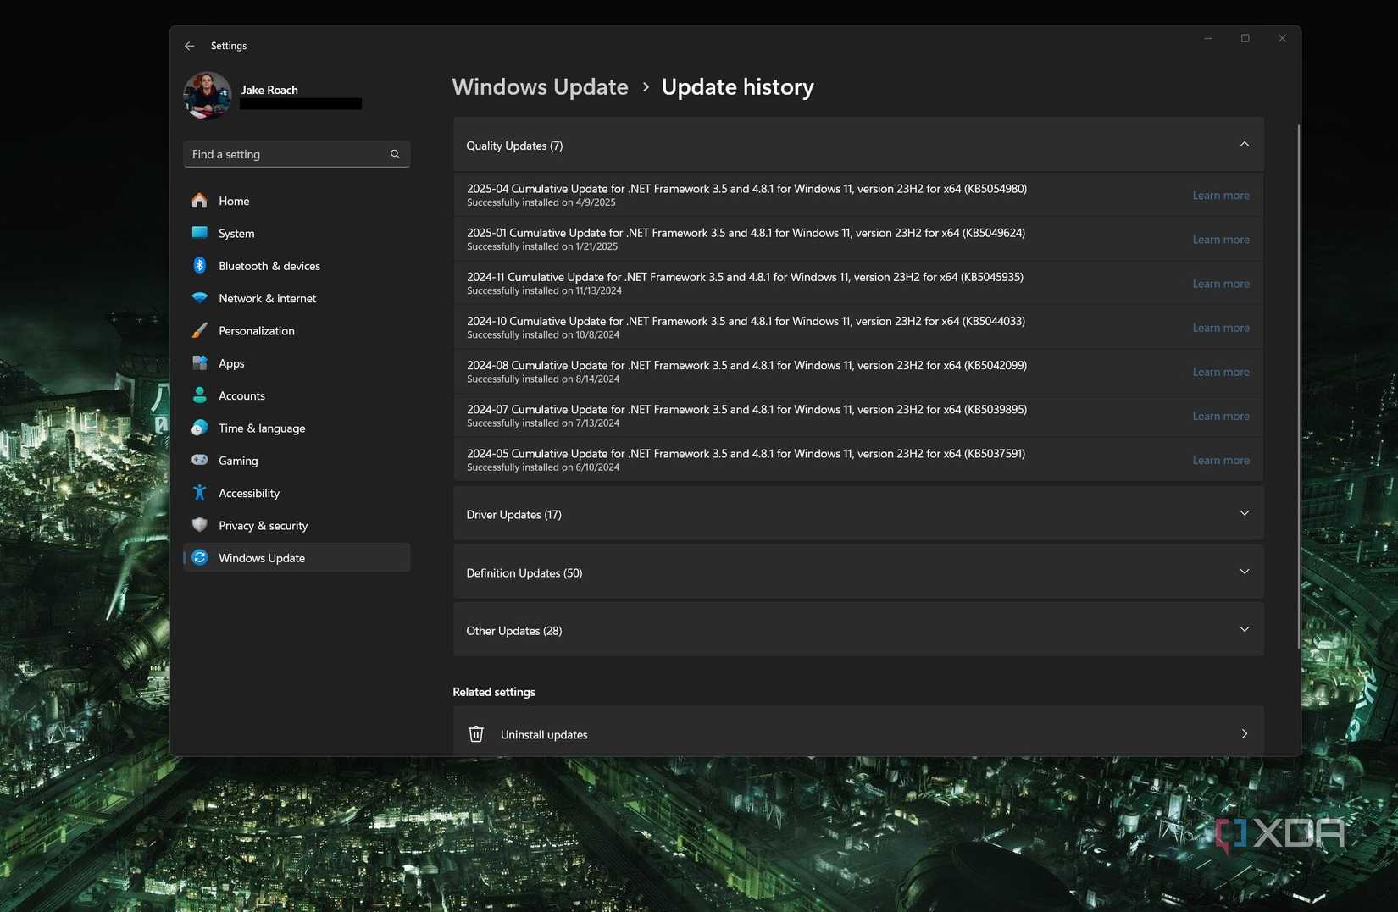Open Uninstall updates via its chevron
Screen dimensions: 1398x912
(x=1244, y=734)
